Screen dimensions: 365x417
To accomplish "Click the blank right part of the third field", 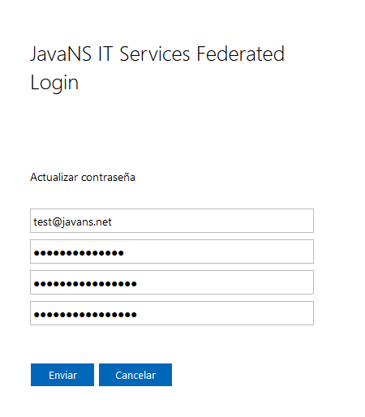I will tap(227, 282).
